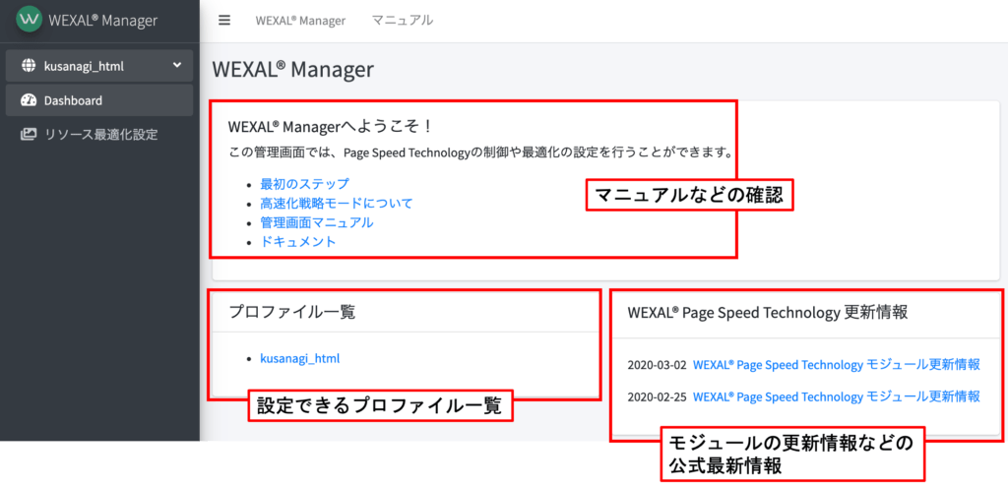This screenshot has width=1008, height=486.
Task: Click the WEXAL® Managerへようこそ！ heading
Action: (332, 127)
